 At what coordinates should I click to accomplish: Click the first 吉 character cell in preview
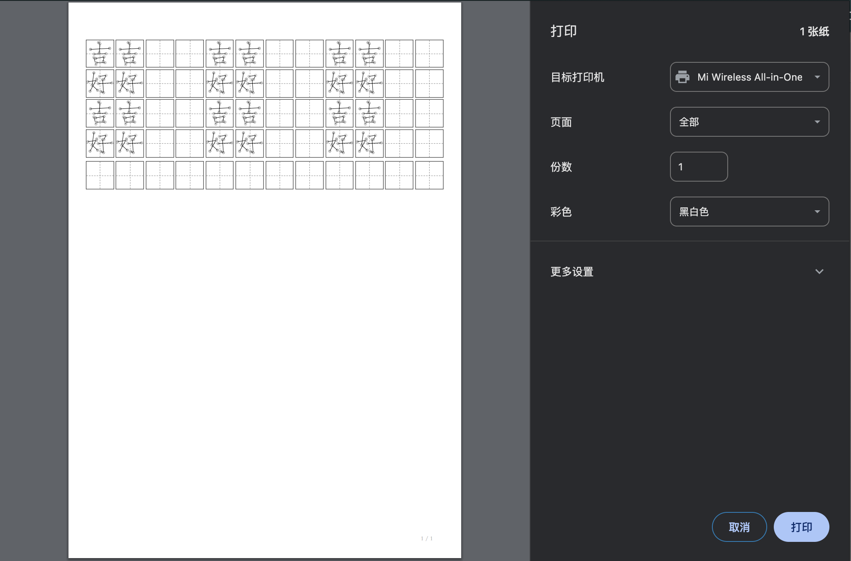tap(100, 53)
